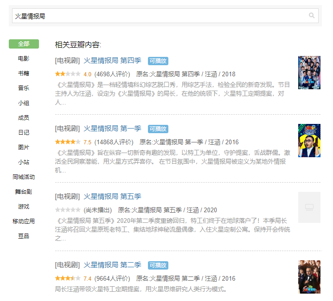Open the 火星情报局 第四季 title link
The image size is (333, 301).
(112, 61)
